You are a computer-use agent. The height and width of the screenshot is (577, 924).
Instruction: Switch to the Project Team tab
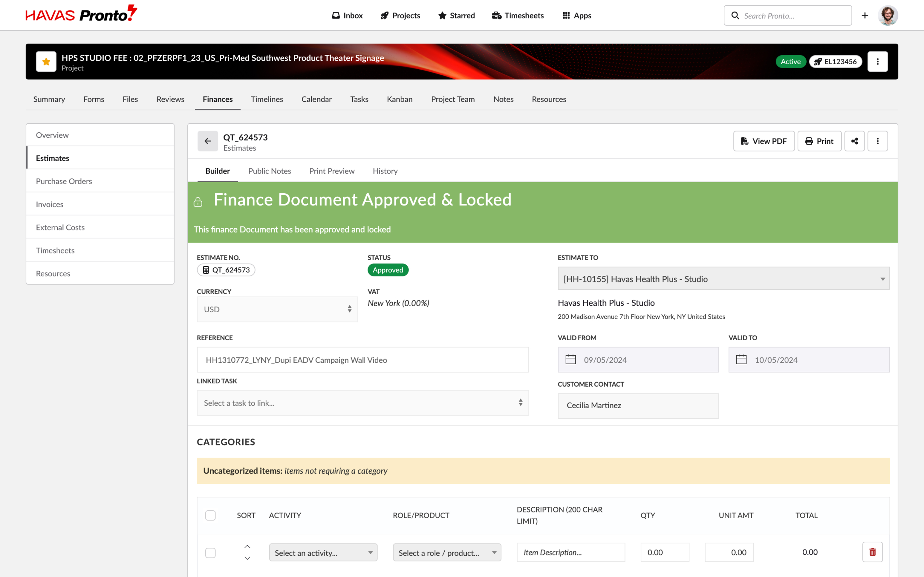point(453,99)
